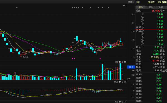This screenshot has height=103, width=167.
Task: Open MACD indicator settings gear
Action: coord(120,82)
